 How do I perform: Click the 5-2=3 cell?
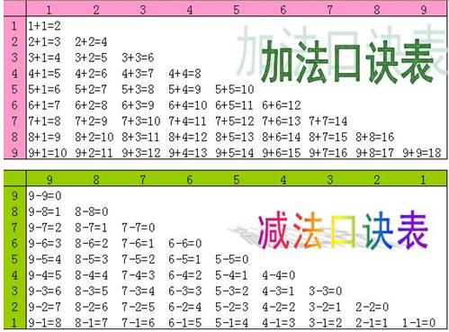coord(232,307)
